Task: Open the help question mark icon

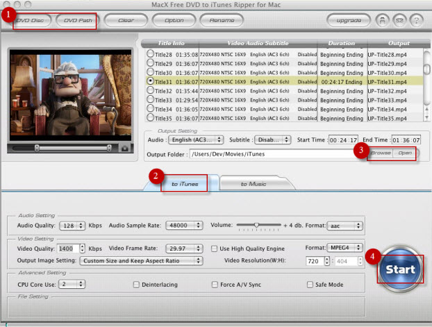Action: point(416,20)
